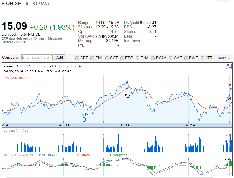
Task: Tick RG2A comparison checkbox
Action: (x=153, y=58)
